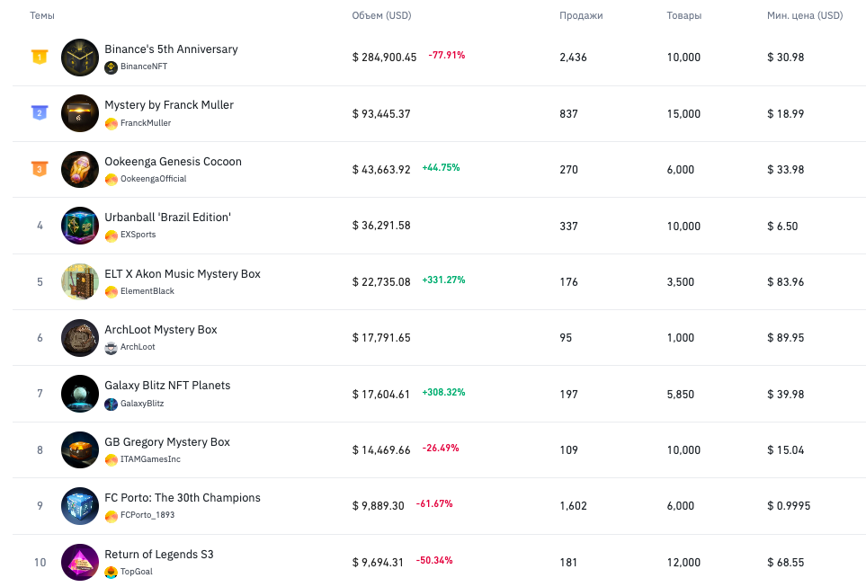Image resolution: width=866 pixels, height=587 pixels.
Task: Click the Return of Legends S3 image
Action: 80,562
